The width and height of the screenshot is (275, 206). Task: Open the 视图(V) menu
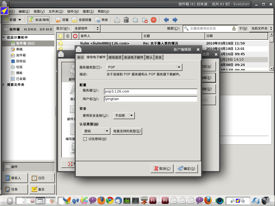tap(39, 11)
